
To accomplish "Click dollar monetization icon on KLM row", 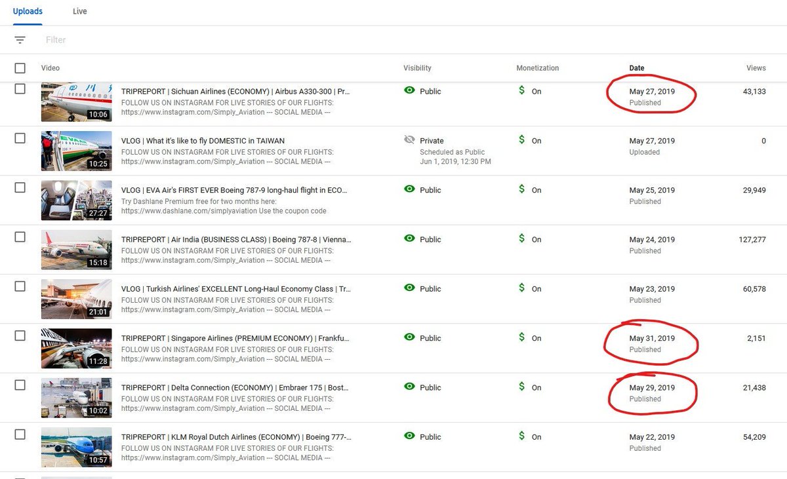I will 522,436.
